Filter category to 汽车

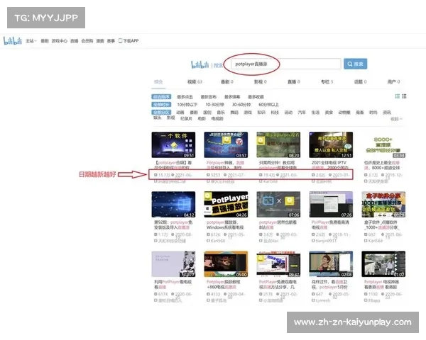point(302,112)
